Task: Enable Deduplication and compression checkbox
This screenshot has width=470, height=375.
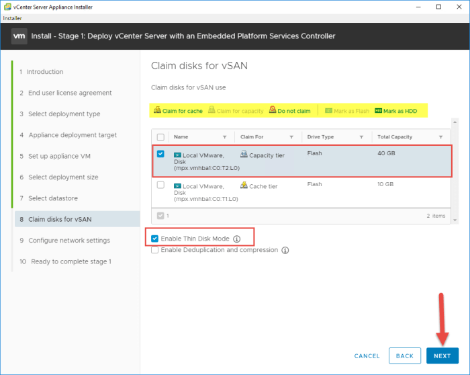Action: point(154,250)
